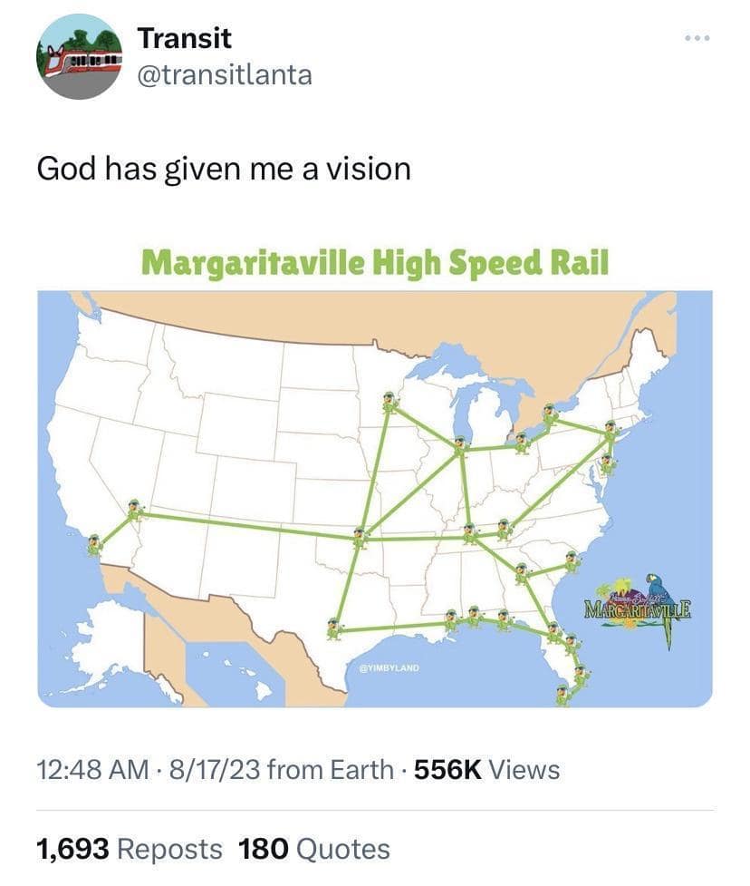Open the three-dot more options menu
This screenshot has height=886, width=750.
click(697, 38)
